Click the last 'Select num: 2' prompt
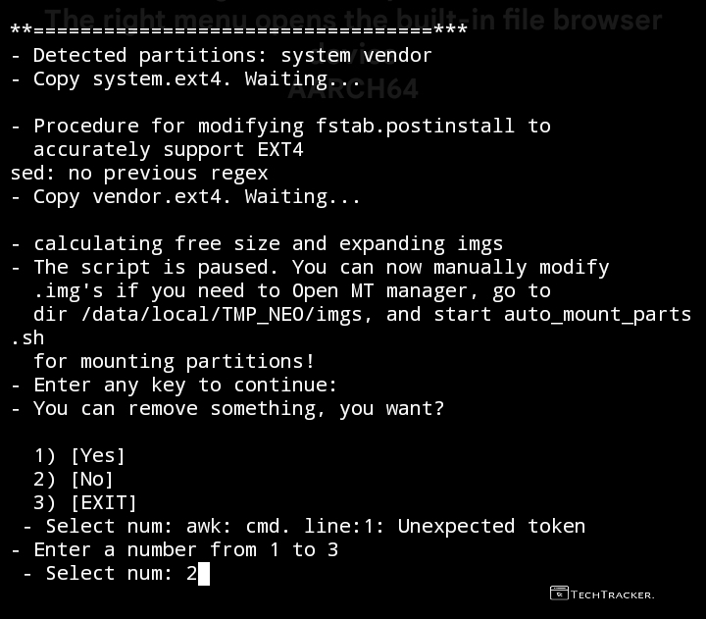This screenshot has width=706, height=619. click(x=118, y=573)
